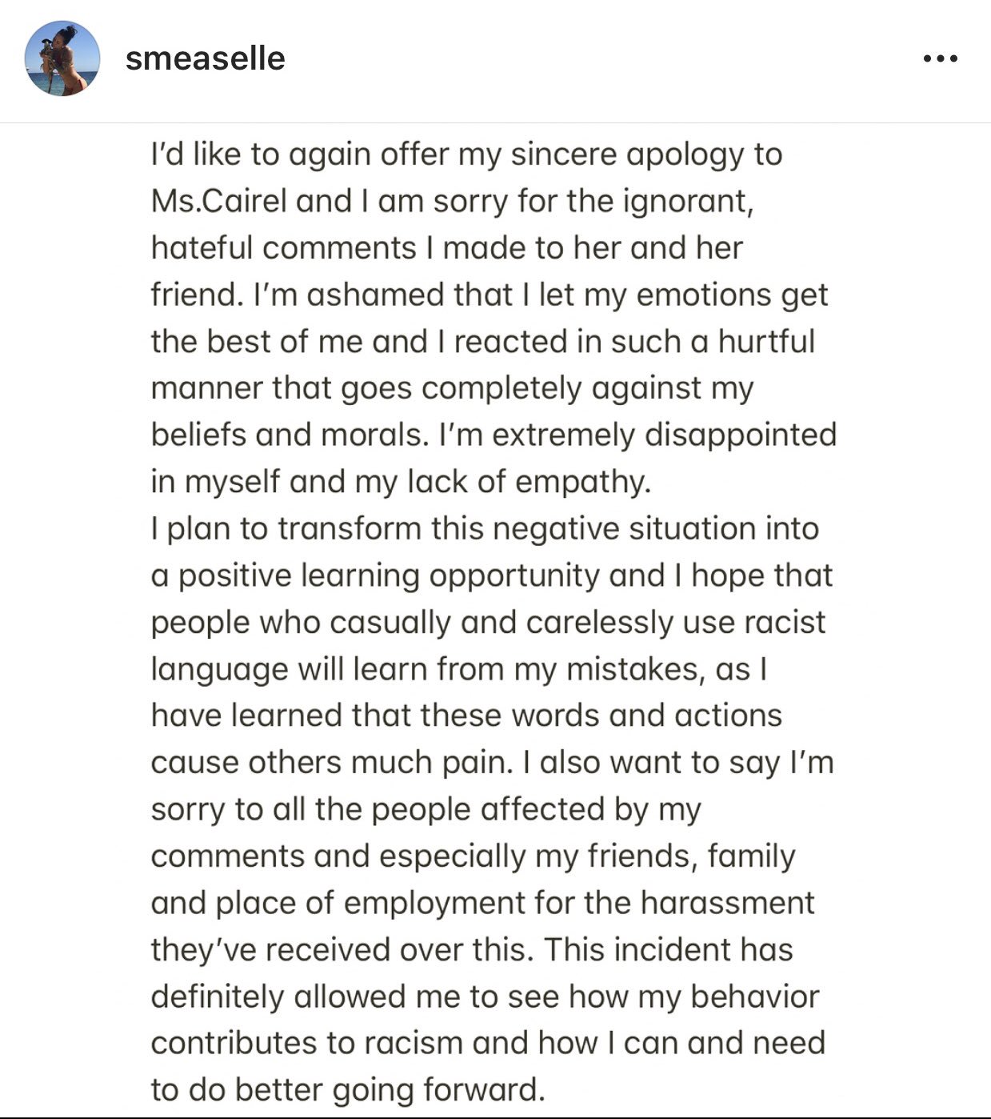Open the smeaselle username profile link
The height and width of the screenshot is (1119, 991).
pyautogui.click(x=205, y=58)
